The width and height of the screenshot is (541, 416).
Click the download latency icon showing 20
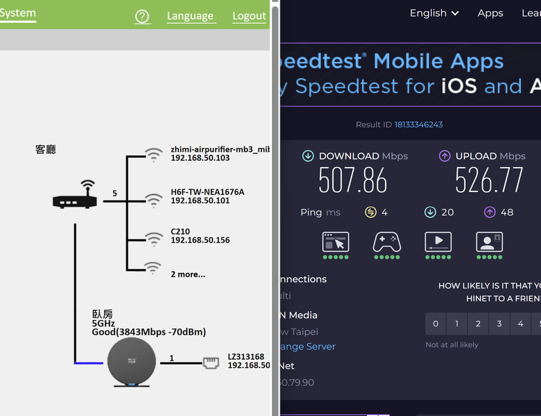(x=430, y=212)
